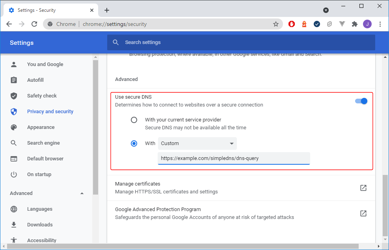Open a new tab with plus button
This screenshot has height=250, width=389.
point(107,10)
